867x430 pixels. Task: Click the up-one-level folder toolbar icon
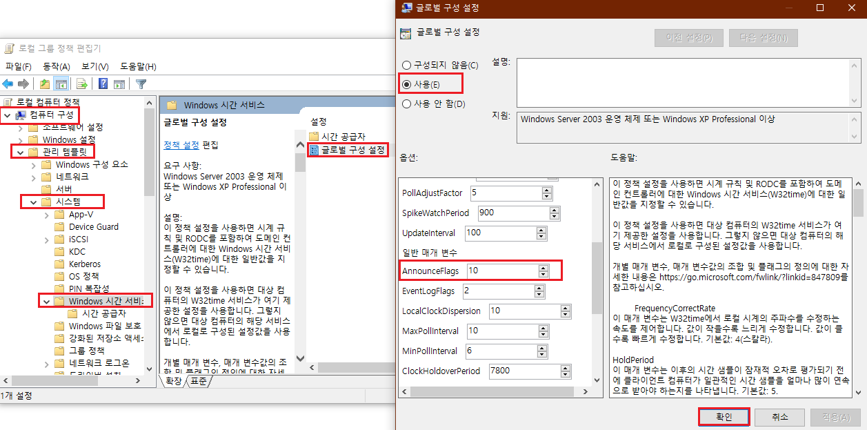pos(44,84)
